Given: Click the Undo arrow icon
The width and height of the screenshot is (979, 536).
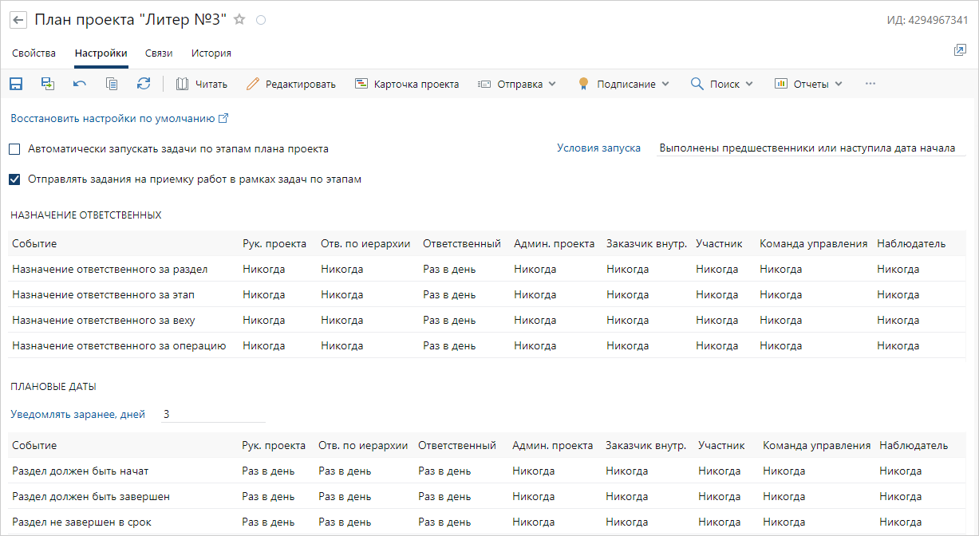Looking at the screenshot, I should [x=80, y=84].
